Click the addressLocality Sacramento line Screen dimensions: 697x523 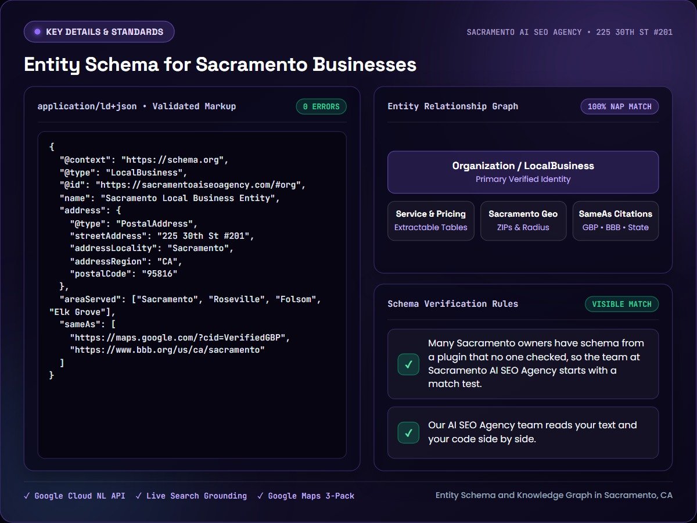pos(152,249)
